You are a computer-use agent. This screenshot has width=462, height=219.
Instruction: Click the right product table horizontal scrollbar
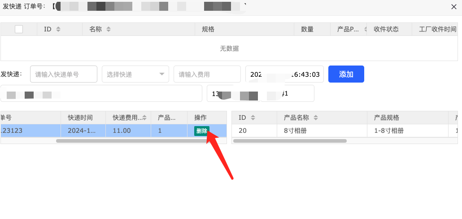pyautogui.click(x=290, y=141)
